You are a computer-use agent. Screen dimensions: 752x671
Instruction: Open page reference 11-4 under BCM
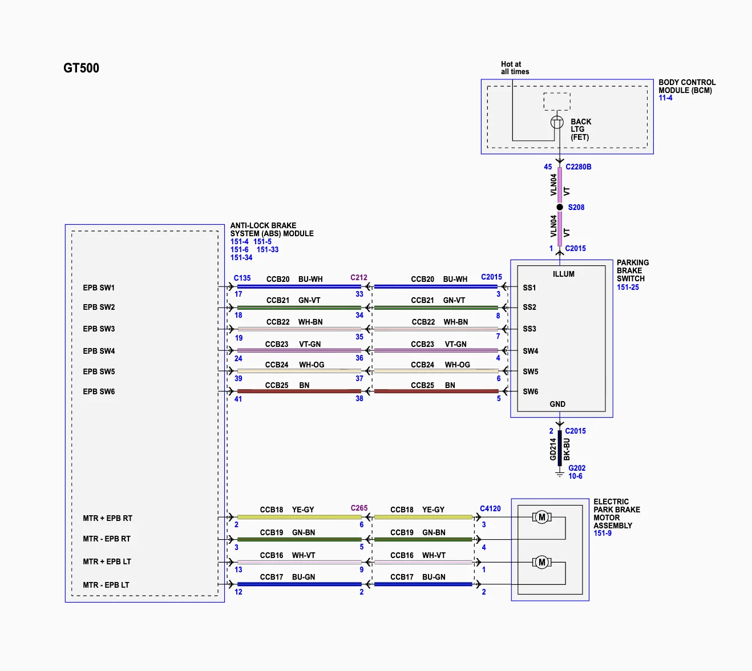(665, 98)
